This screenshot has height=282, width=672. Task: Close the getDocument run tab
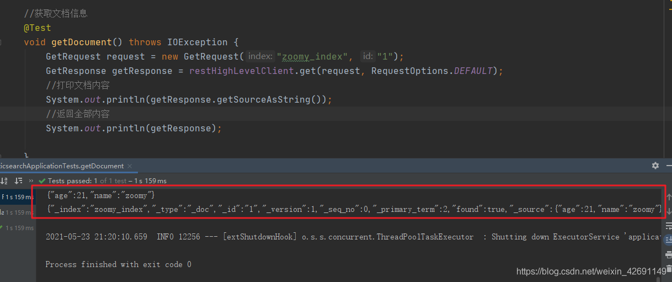point(129,166)
